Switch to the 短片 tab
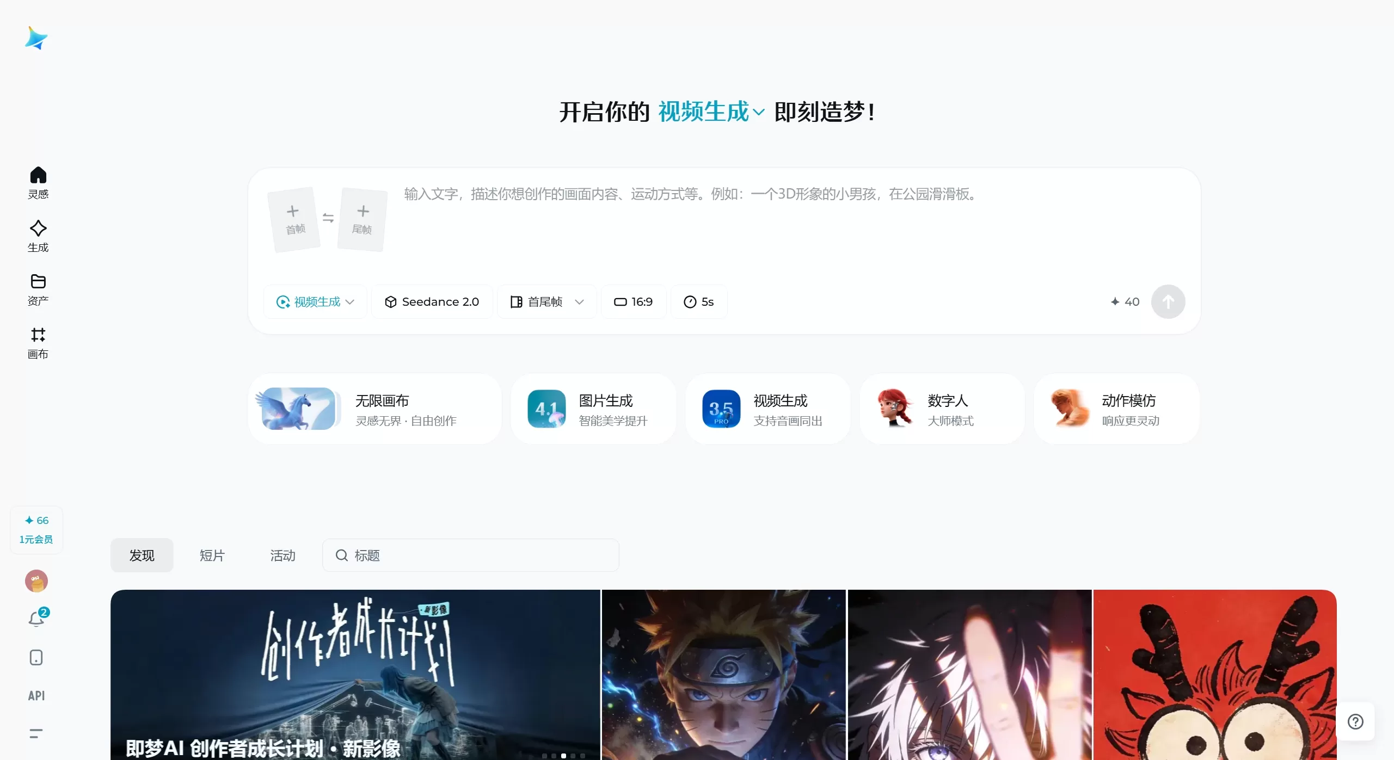 212,555
